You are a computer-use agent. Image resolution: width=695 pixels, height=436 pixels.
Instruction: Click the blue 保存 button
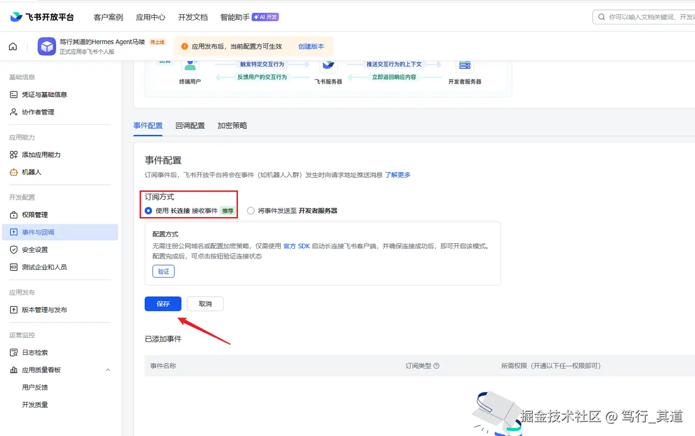click(163, 304)
